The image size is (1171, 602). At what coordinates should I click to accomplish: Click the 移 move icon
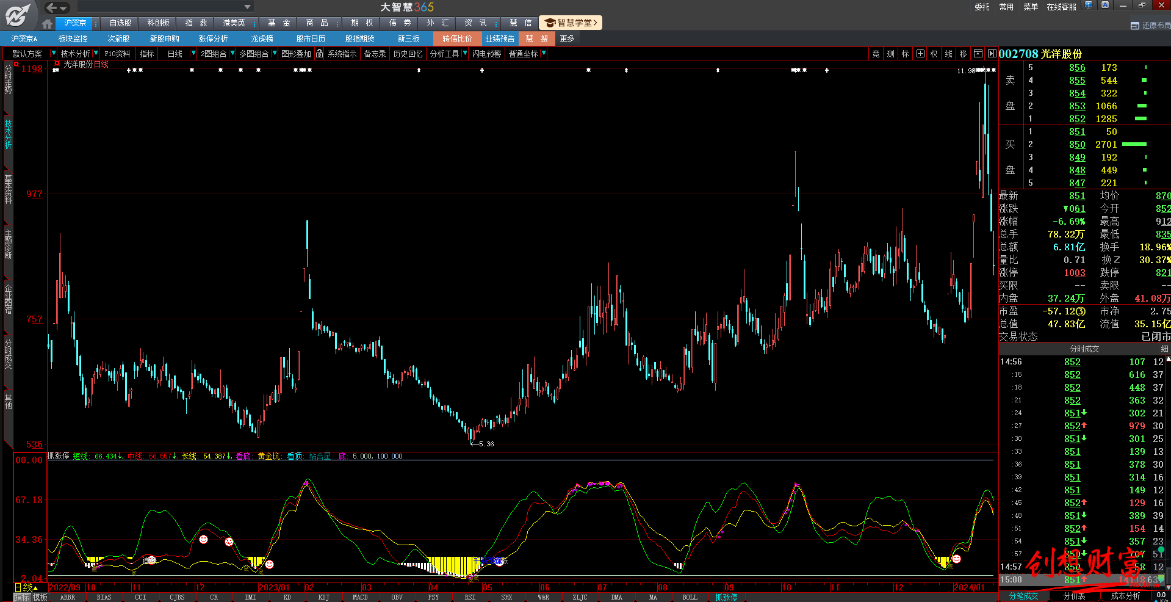point(963,54)
